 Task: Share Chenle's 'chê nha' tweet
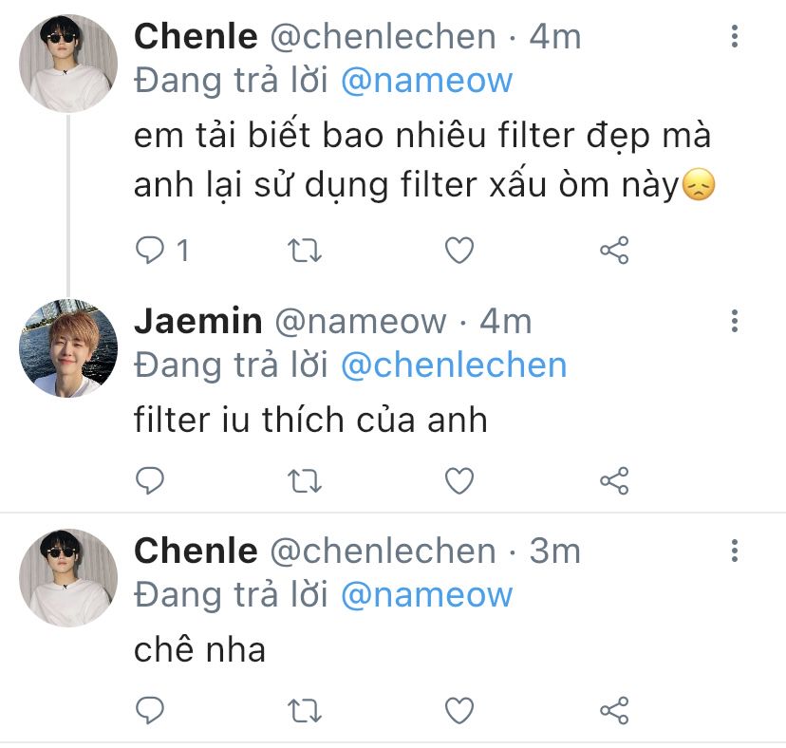click(614, 709)
